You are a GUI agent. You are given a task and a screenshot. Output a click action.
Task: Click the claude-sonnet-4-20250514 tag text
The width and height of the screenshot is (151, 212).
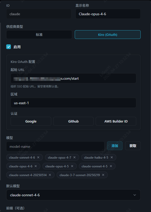pos(28,175)
